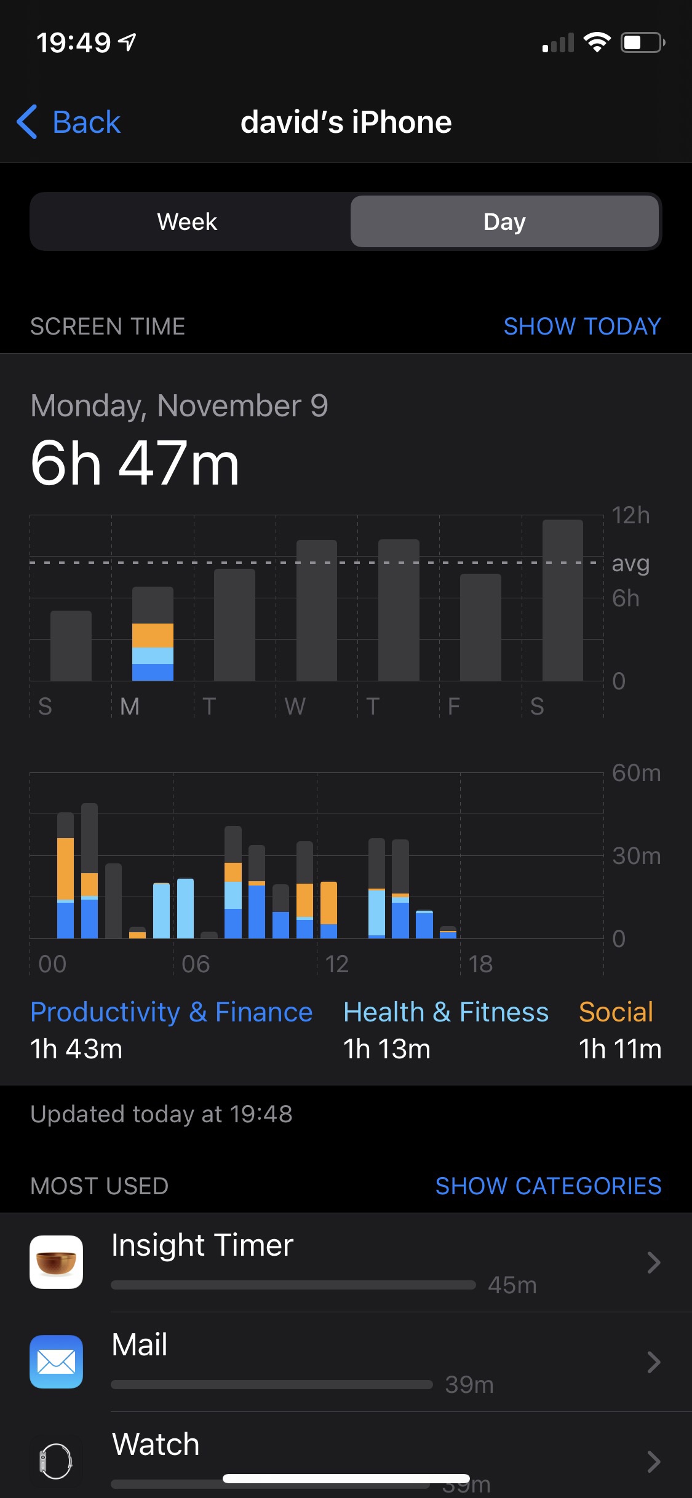Screen dimensions: 692x1498
Task: Tap Health & Fitness category label
Action: click(445, 1012)
